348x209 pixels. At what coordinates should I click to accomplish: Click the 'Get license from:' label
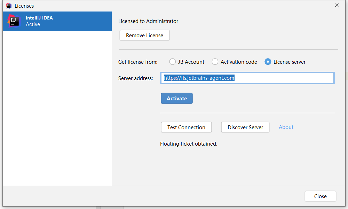138,62
